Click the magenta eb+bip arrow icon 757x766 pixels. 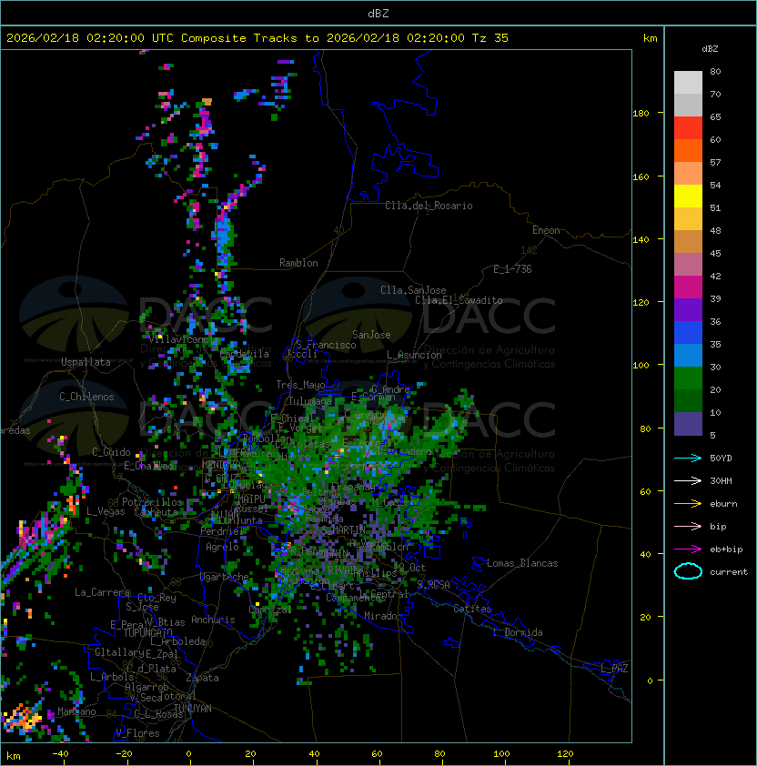(688, 549)
